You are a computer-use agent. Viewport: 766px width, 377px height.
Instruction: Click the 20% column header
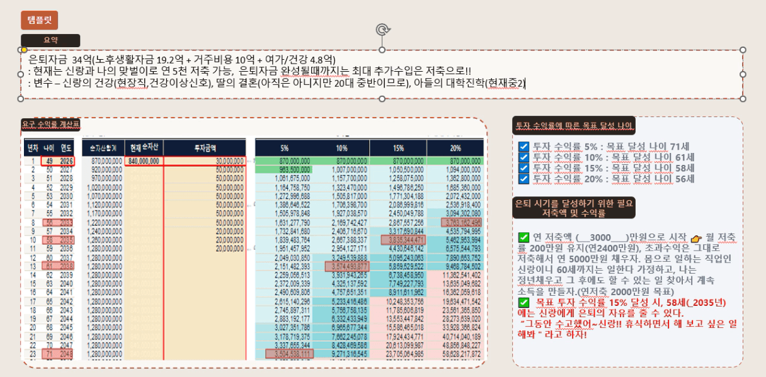[x=455, y=149]
